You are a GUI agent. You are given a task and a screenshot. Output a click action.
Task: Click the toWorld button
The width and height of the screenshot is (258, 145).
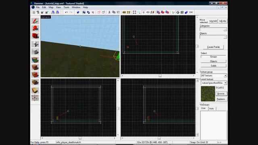click(x=213, y=21)
